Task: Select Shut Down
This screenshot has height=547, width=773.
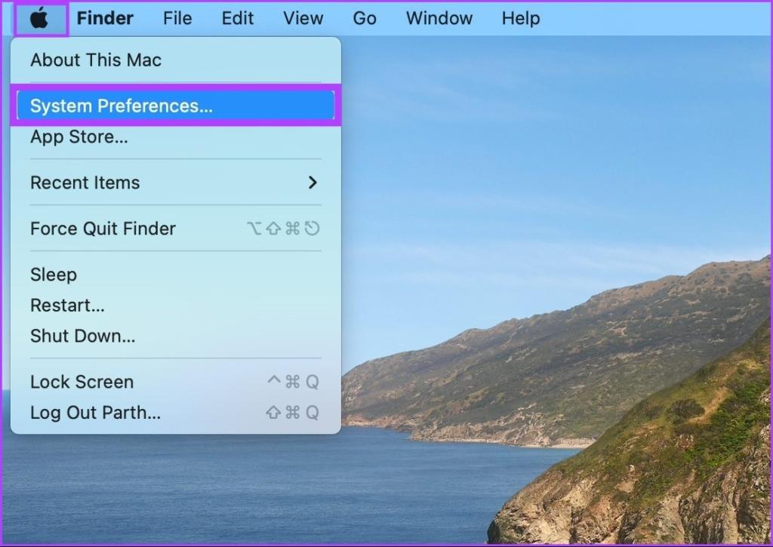Action: [x=83, y=336]
